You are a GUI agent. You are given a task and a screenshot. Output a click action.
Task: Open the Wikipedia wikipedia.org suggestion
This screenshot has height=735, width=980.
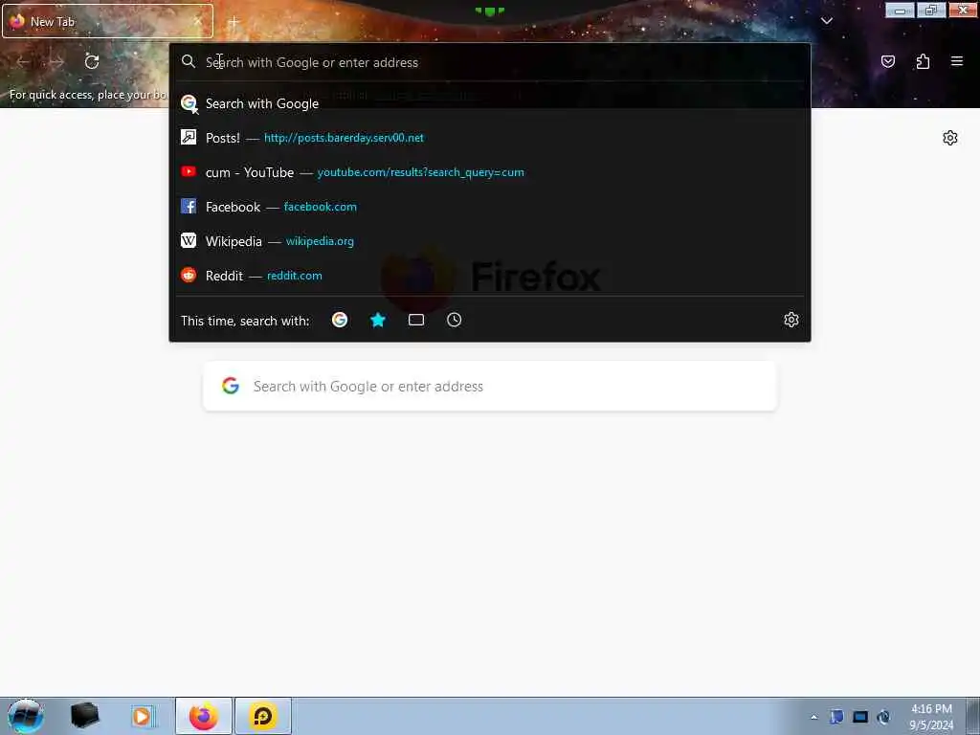(490, 241)
